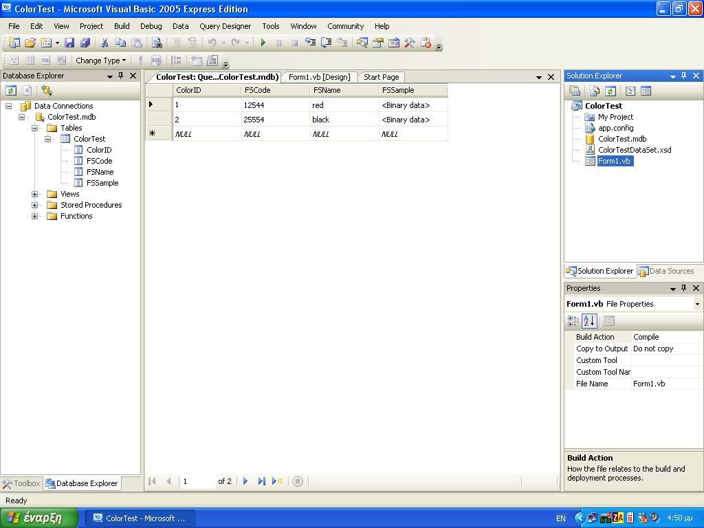Add a new record using the navigator
Screen dimensions: 704x528
pyautogui.click(x=278, y=481)
